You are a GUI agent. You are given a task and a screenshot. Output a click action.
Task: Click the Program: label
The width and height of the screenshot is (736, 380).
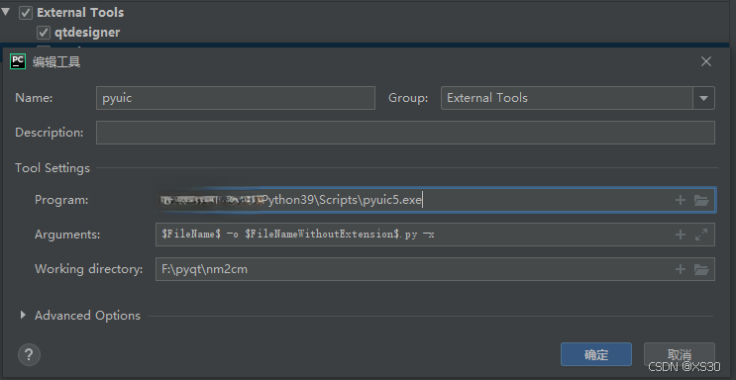[x=61, y=200]
